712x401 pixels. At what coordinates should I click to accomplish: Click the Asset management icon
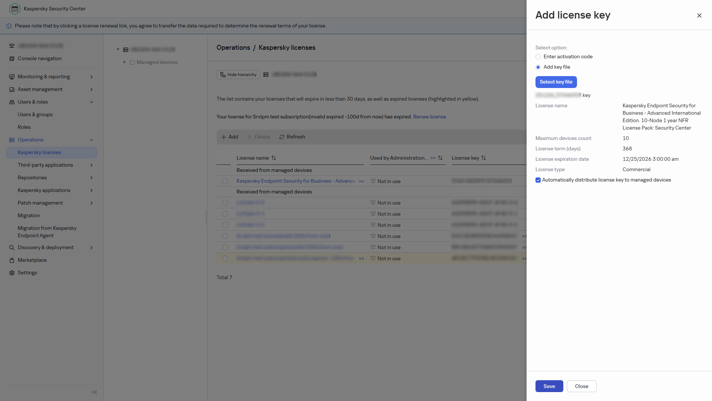12,89
